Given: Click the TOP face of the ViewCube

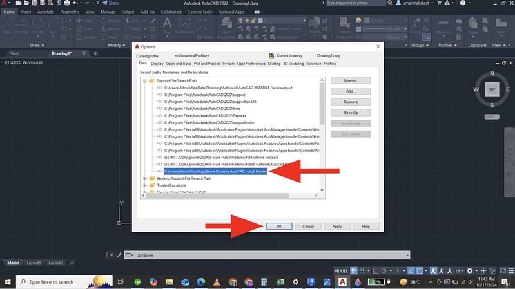Looking at the screenshot, I should tap(492, 90).
